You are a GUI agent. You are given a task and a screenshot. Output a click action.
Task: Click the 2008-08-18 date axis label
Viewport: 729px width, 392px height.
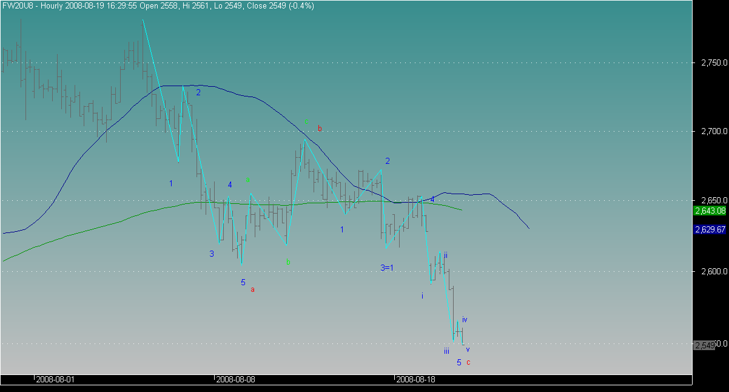point(415,379)
